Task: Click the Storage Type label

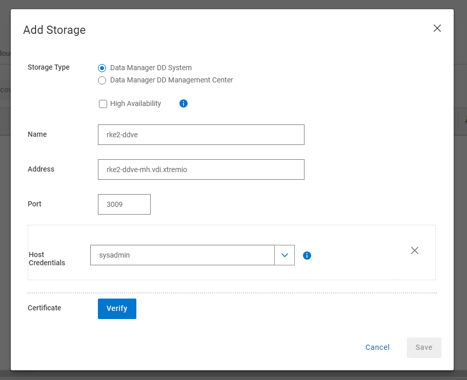Action: (49, 67)
